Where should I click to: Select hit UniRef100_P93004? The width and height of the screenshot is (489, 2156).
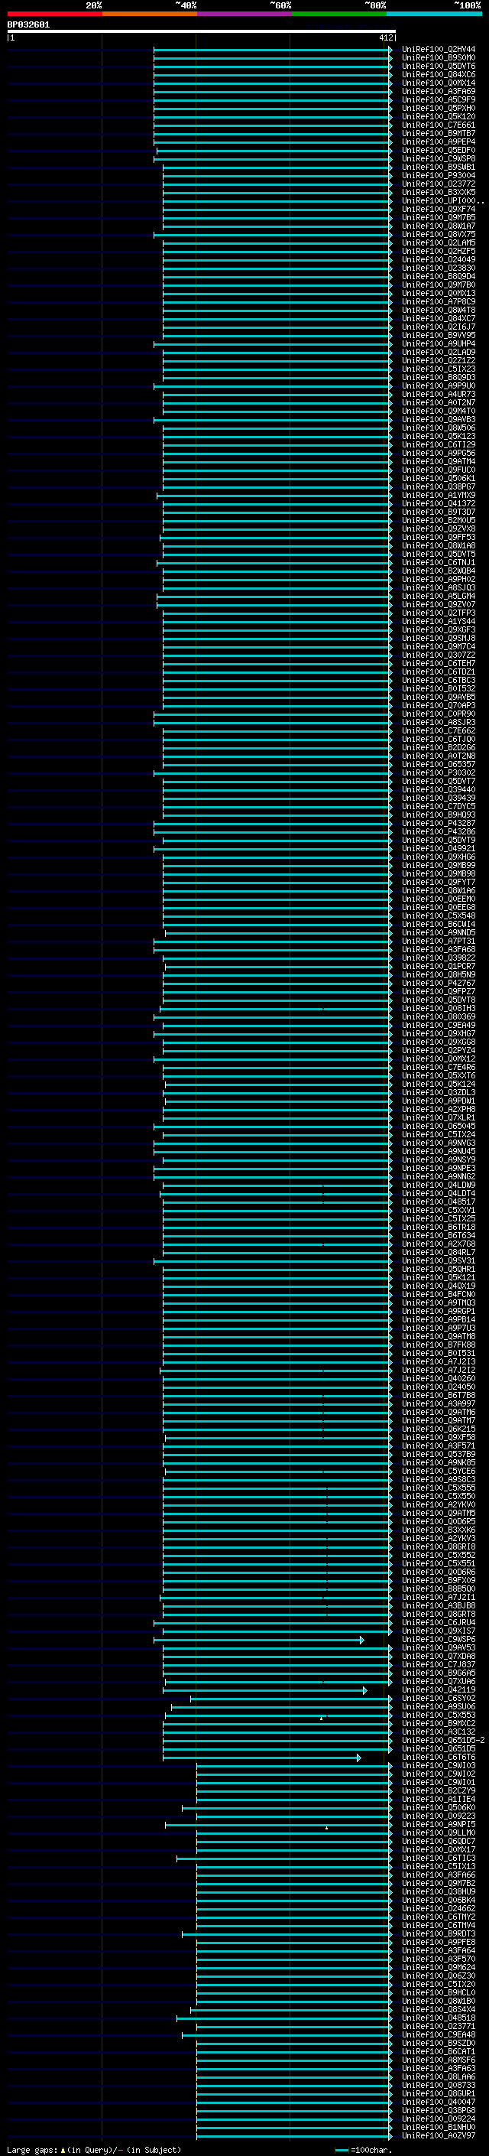(439, 176)
